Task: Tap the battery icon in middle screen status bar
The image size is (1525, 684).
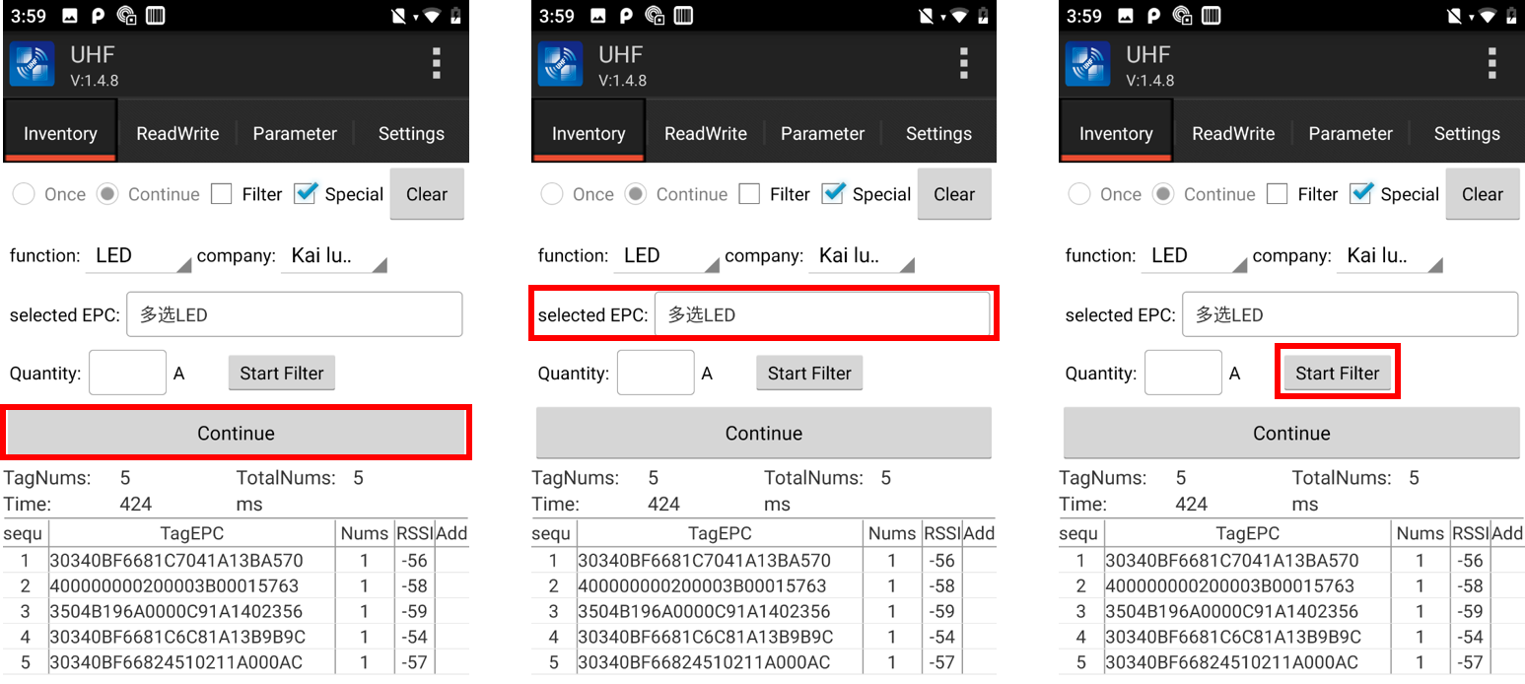Action: (983, 16)
